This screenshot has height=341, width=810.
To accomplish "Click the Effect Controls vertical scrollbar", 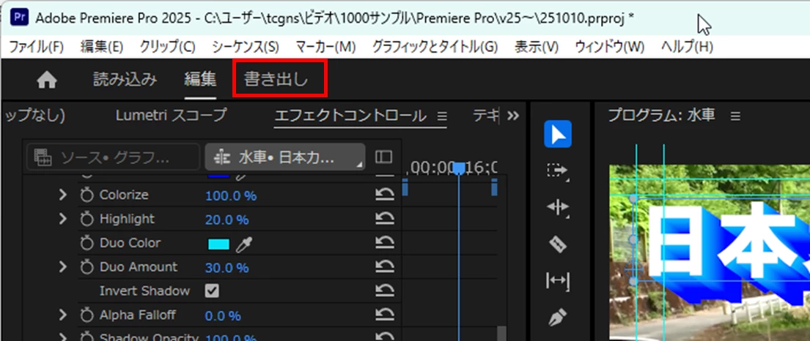I will pyautogui.click(x=500, y=333).
